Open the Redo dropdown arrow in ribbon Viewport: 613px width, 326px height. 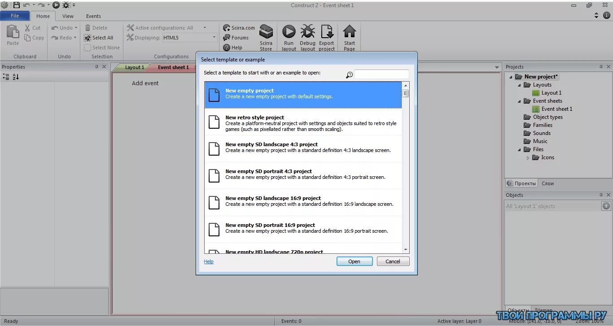click(75, 38)
